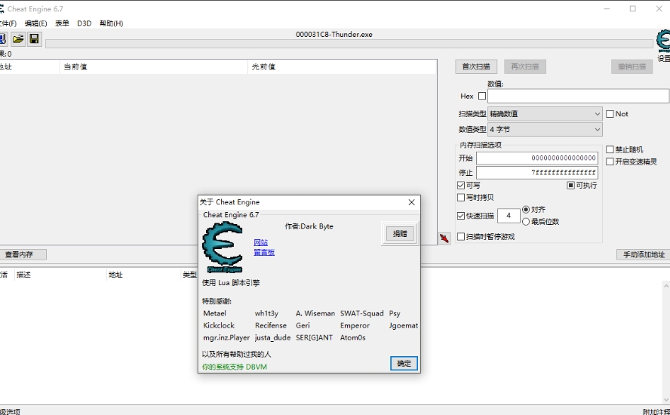Toggle the 禁止随机 checkbox
The height and width of the screenshot is (415, 670).
click(610, 149)
